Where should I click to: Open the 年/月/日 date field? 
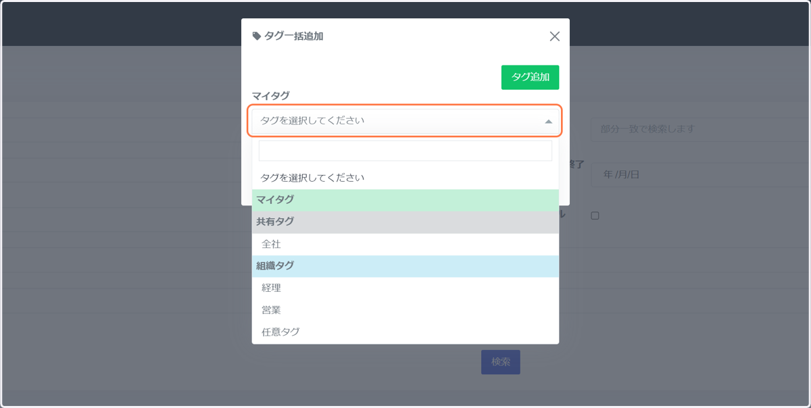tap(699, 174)
